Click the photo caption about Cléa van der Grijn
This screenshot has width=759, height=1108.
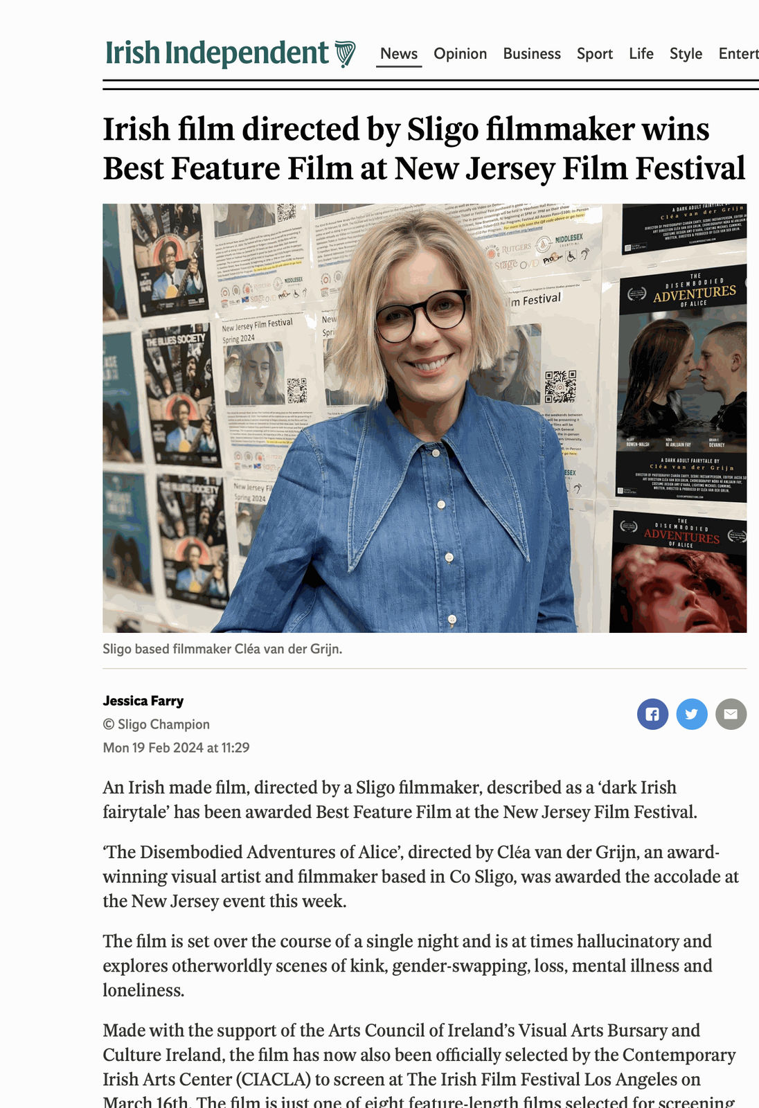222,650
